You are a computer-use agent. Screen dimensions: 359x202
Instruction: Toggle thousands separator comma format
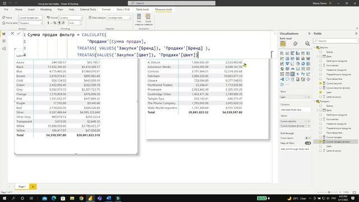(59, 23)
